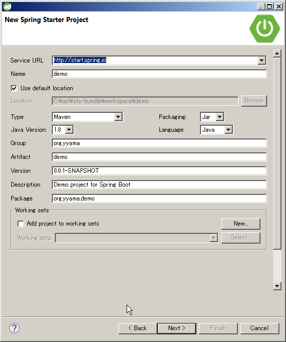Open the Language Java dropdown

[229, 130]
